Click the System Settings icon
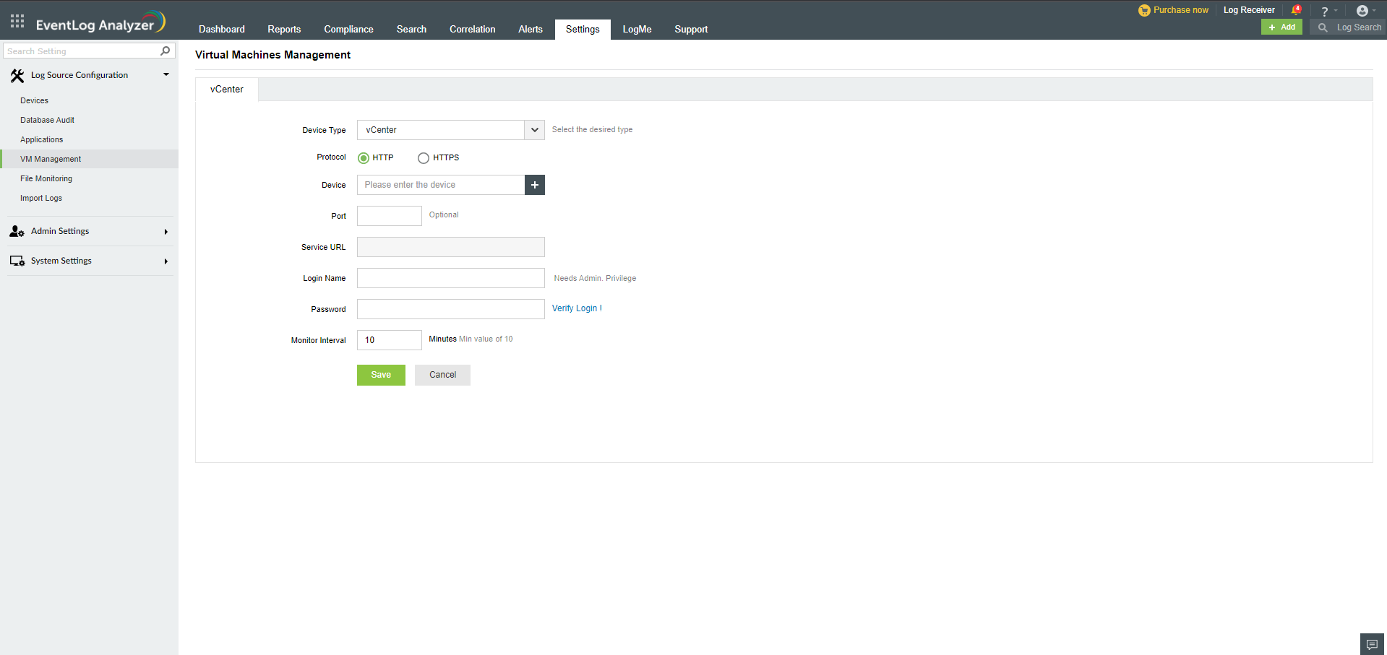Image resolution: width=1387 pixels, height=655 pixels. pos(17,261)
